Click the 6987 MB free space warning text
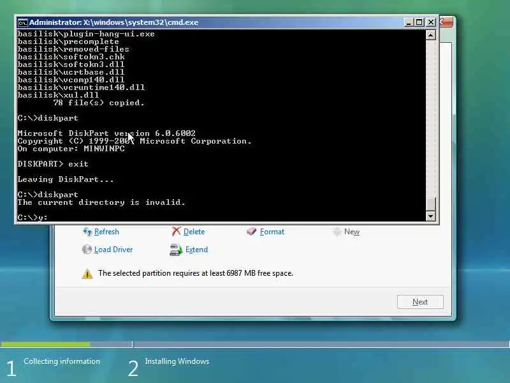Screen dimensions: 510x383 pos(196,273)
